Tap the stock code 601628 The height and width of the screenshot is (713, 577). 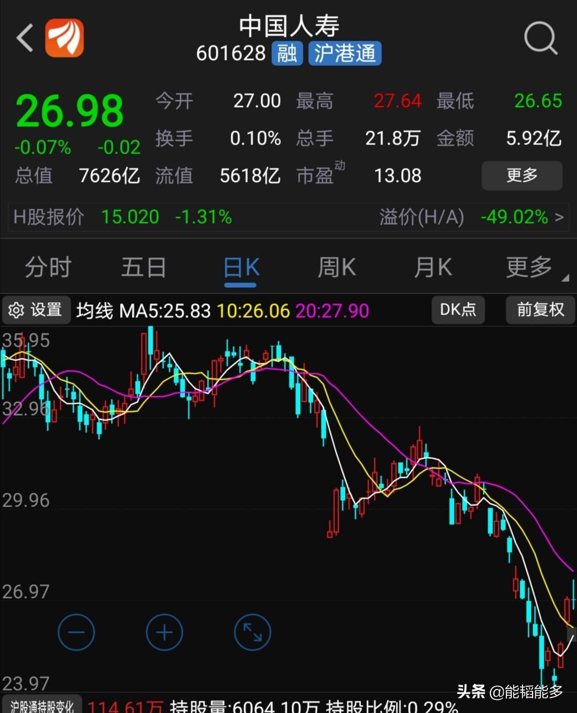(x=231, y=53)
